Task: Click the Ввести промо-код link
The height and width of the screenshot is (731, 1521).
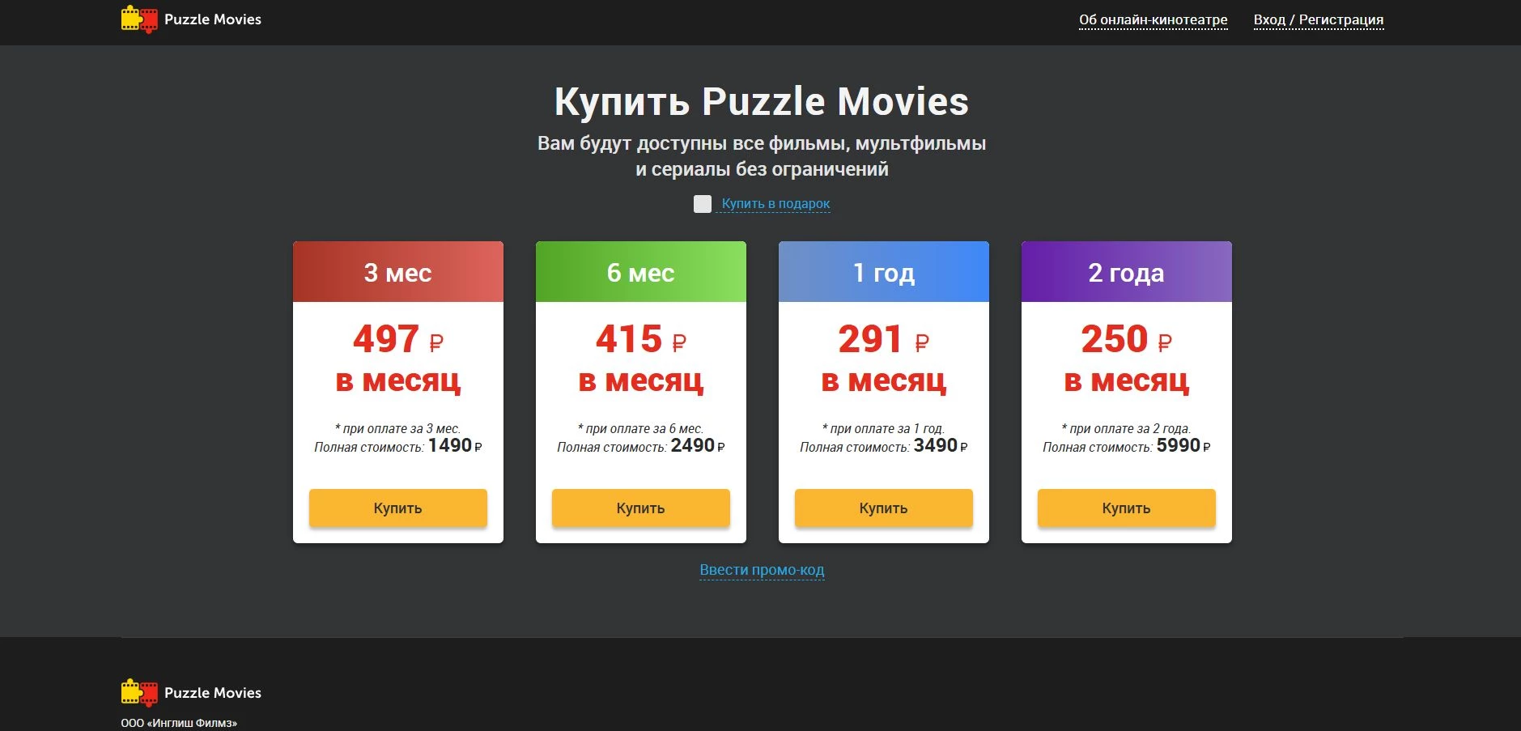Action: (762, 570)
